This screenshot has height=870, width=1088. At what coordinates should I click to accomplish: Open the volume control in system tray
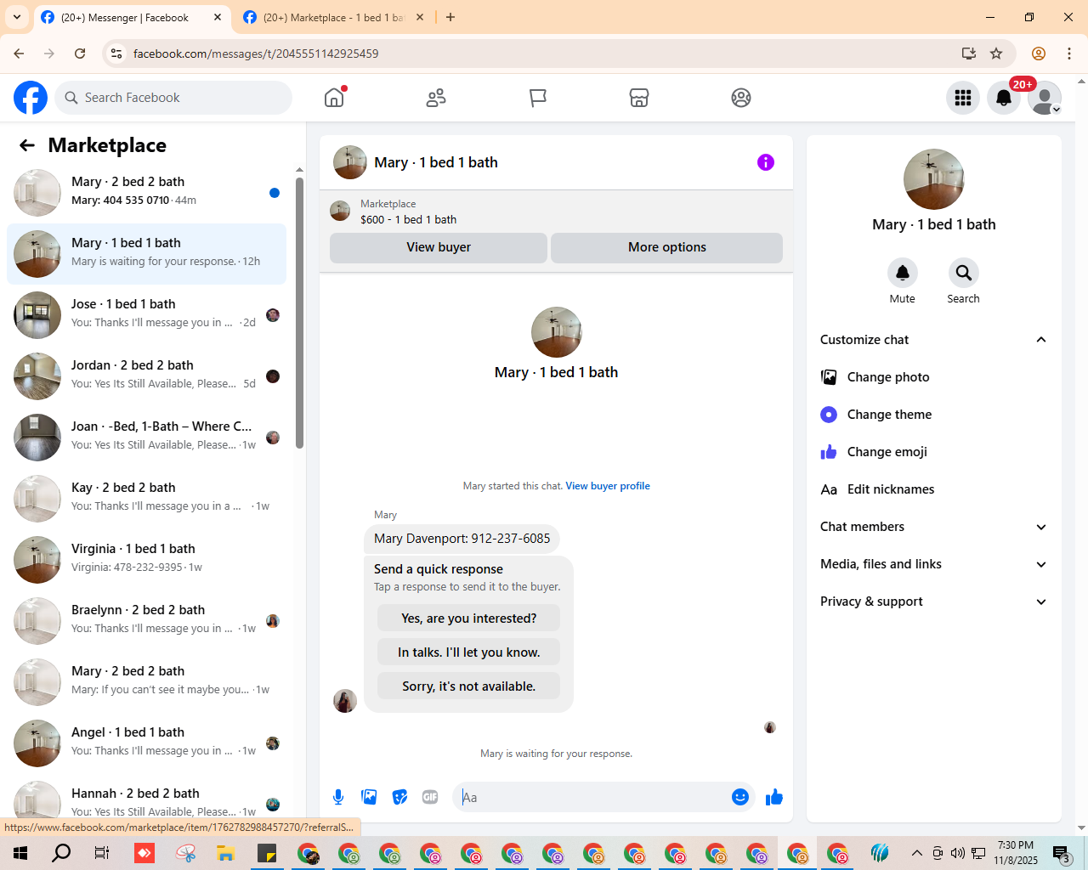point(958,853)
